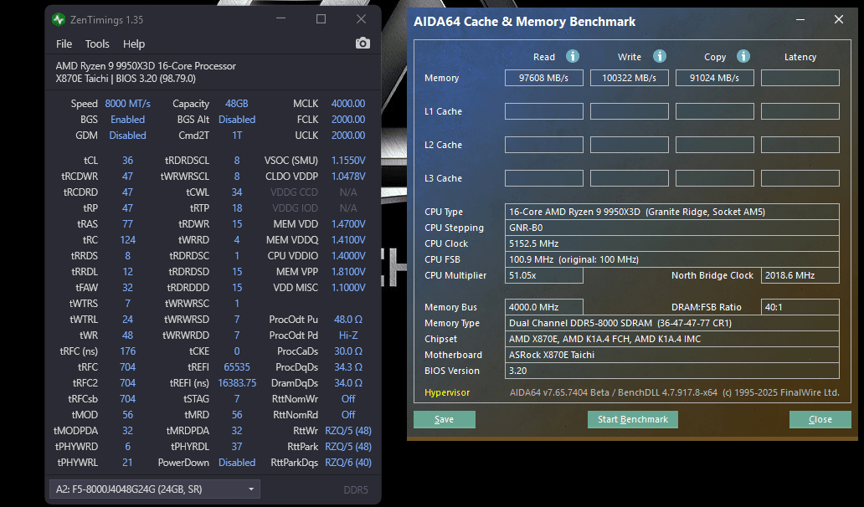
Task: Minimize the ZenTimings window
Action: click(x=281, y=19)
